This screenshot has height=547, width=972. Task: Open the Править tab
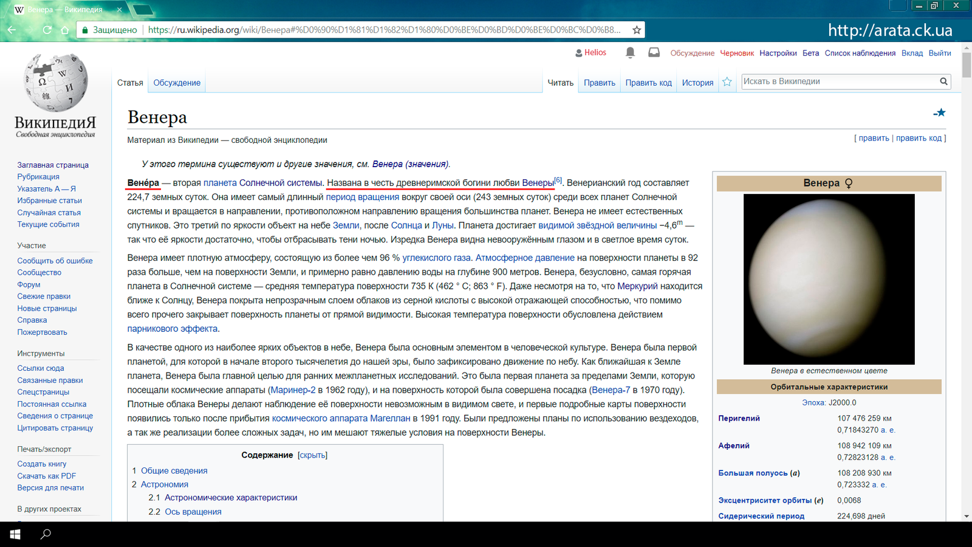pyautogui.click(x=600, y=83)
